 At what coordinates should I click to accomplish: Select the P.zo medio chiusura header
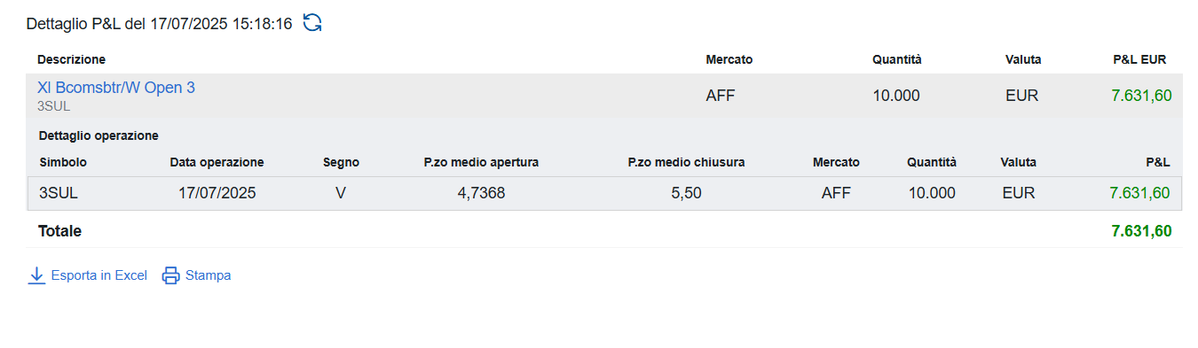(x=686, y=162)
